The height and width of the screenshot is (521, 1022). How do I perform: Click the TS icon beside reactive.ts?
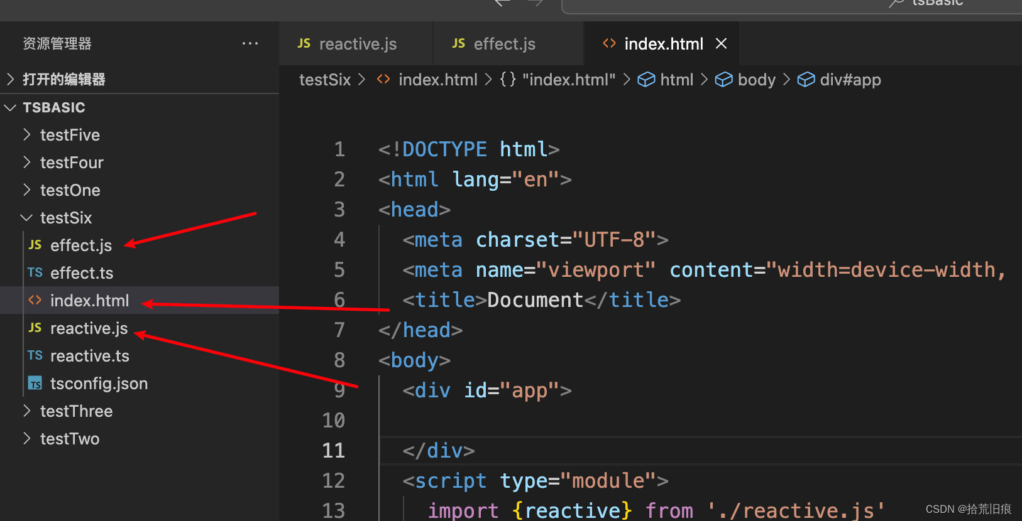tap(35, 355)
